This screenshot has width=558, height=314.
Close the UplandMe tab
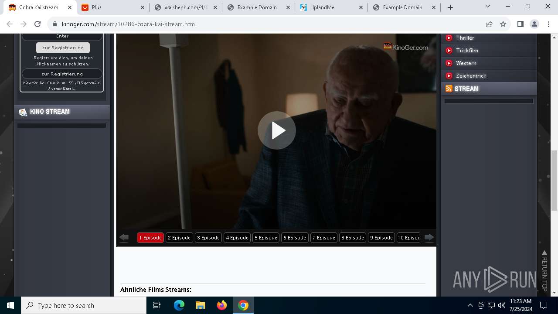(x=361, y=7)
